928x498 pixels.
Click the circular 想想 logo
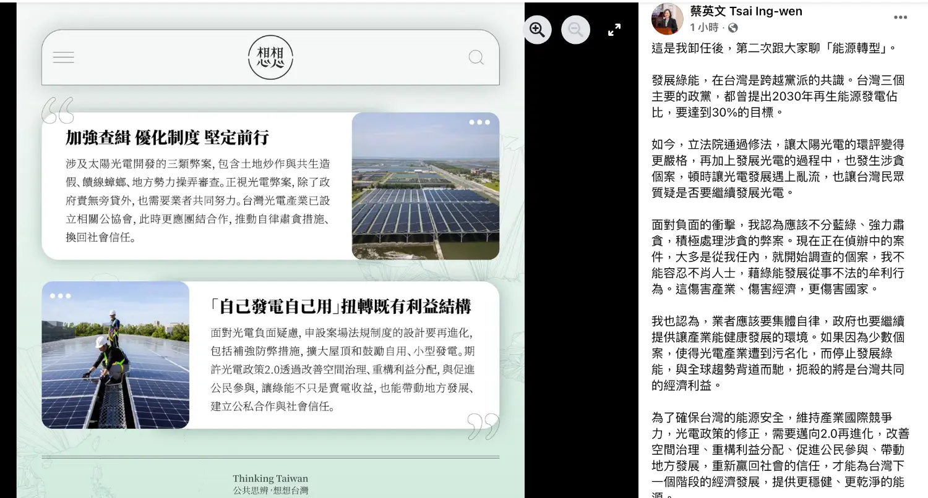[x=270, y=57]
